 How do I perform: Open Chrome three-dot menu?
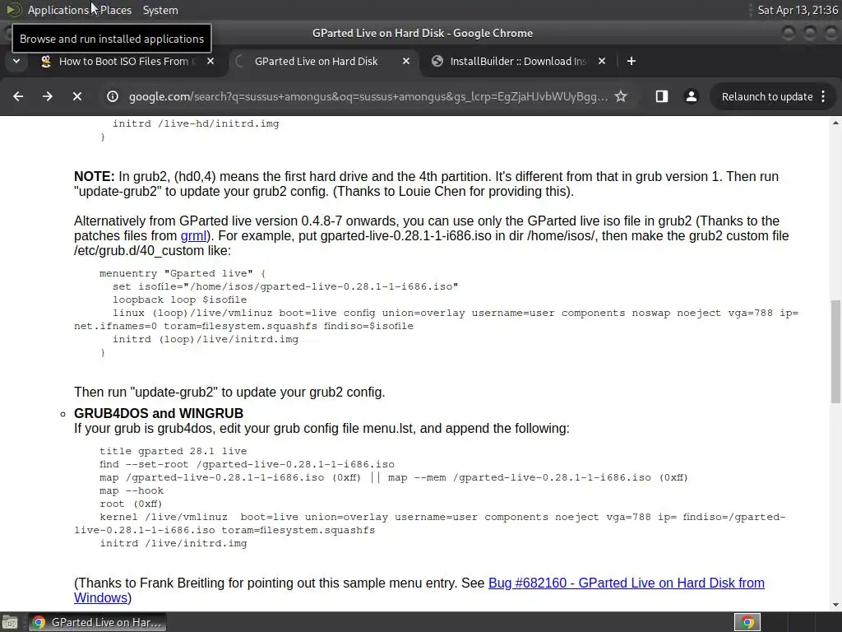pyautogui.click(x=823, y=97)
